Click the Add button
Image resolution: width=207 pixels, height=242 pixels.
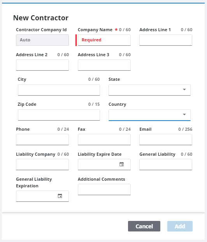[x=180, y=226]
